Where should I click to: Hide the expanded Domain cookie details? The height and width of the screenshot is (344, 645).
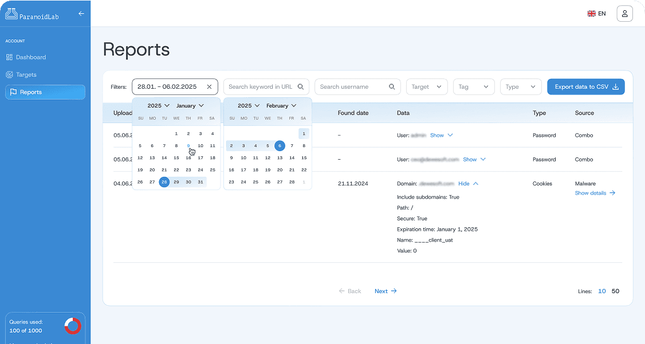(468, 184)
